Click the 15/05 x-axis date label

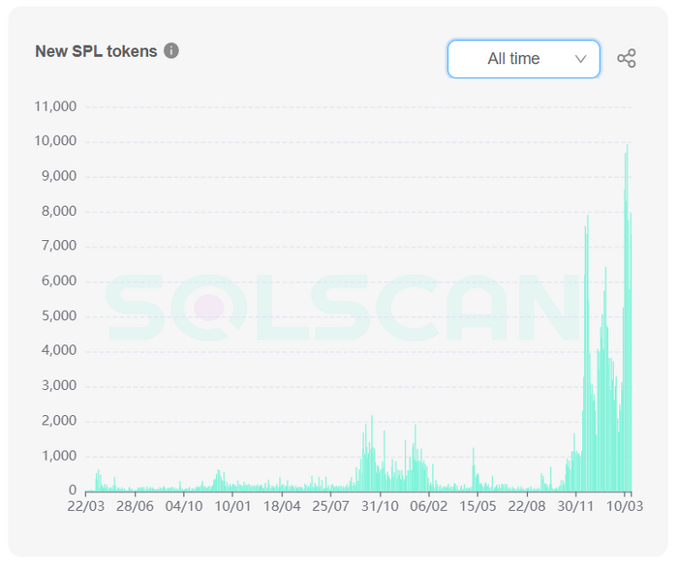[x=478, y=506]
